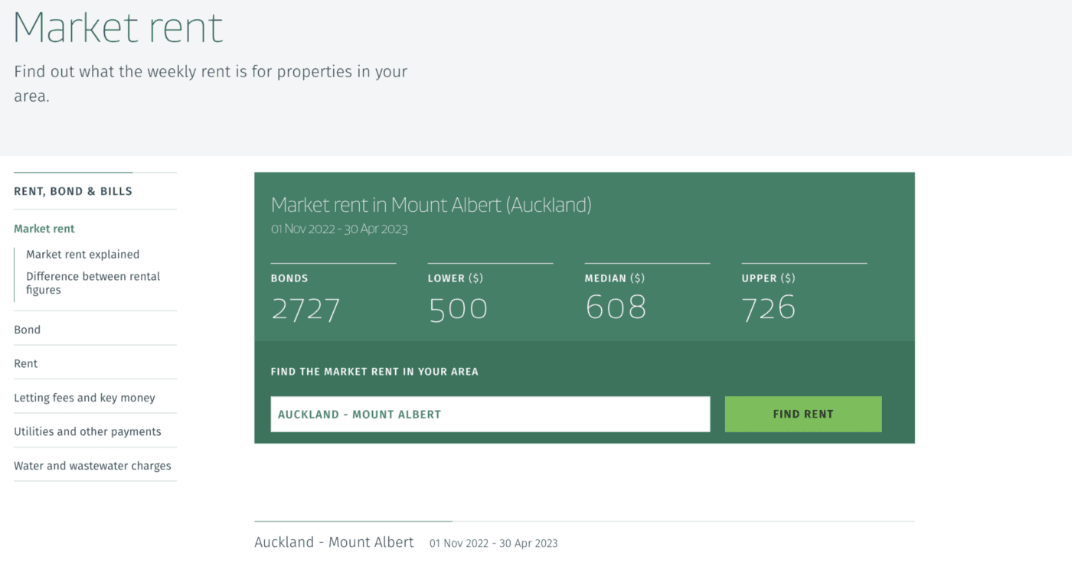Click the large Market rent page title
Image resolution: width=1072 pixels, height=569 pixels.
tap(118, 28)
